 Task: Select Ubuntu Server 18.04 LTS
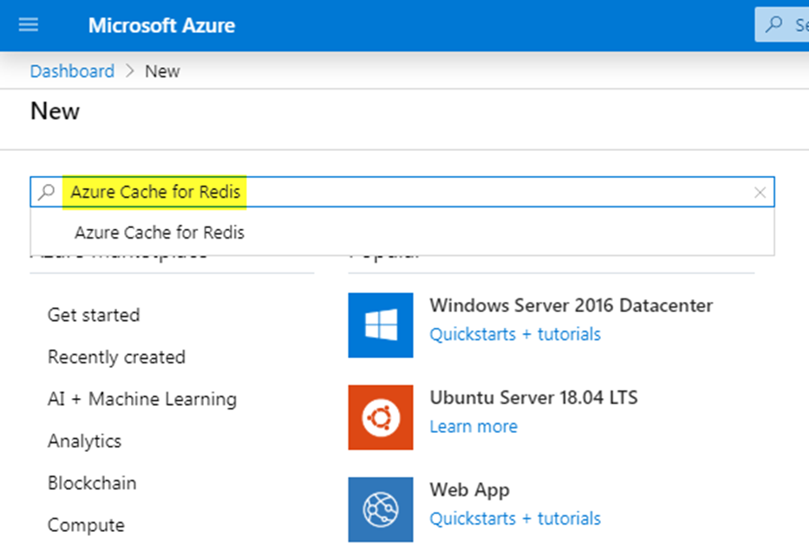click(534, 398)
